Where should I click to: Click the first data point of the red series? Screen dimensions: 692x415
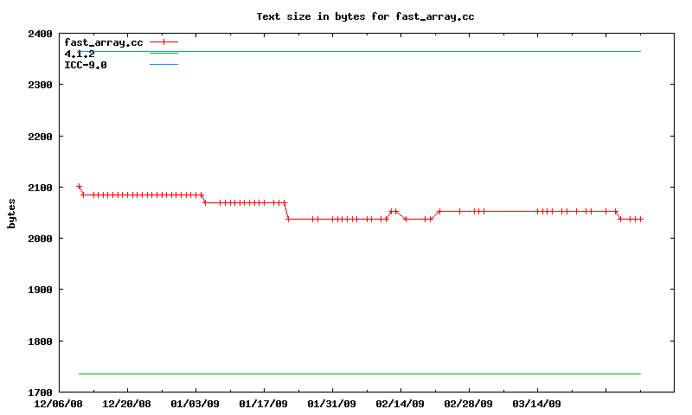click(x=79, y=186)
